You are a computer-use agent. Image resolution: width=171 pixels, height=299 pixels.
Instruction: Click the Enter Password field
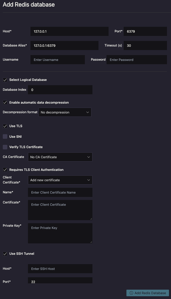[x=136, y=60]
